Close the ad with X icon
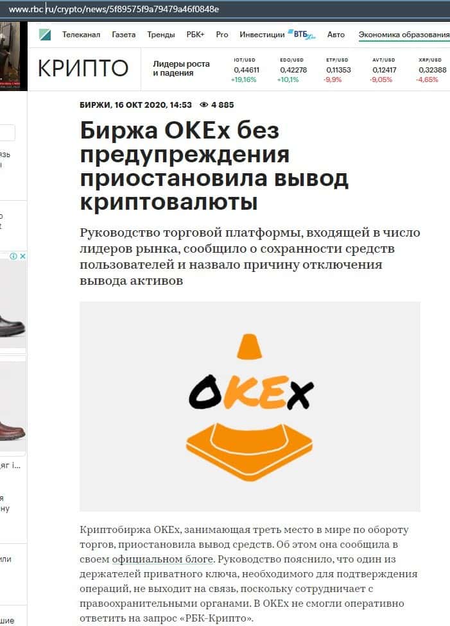Viewport: 450px width, 626px height. pos(22,256)
